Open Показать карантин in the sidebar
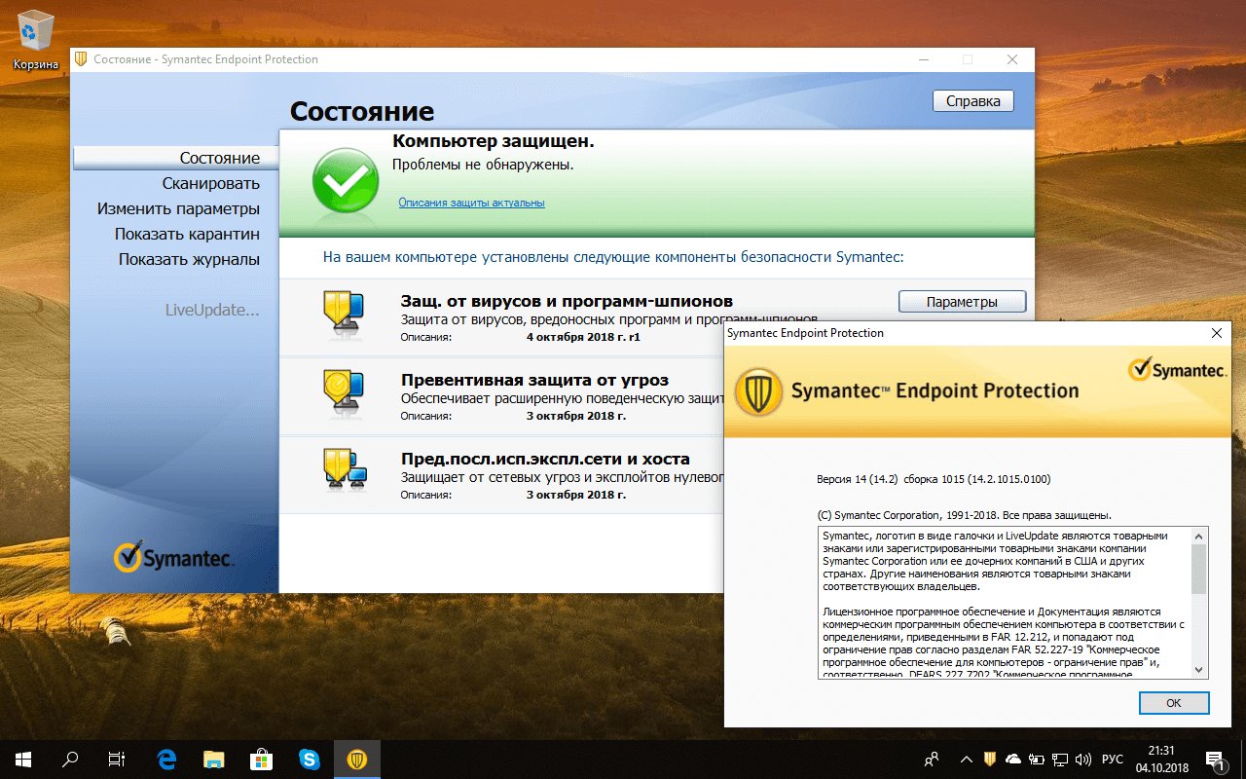Viewport: 1246px width, 779px height. 187,234
